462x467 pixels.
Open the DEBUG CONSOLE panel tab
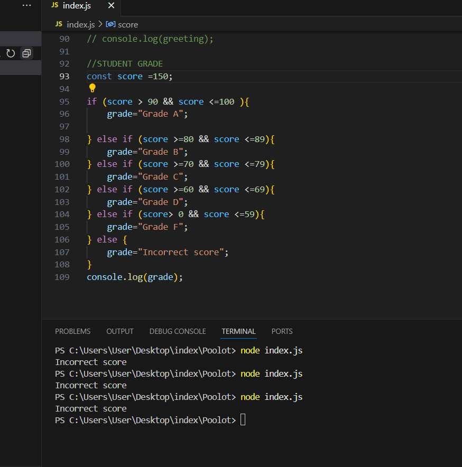point(178,331)
